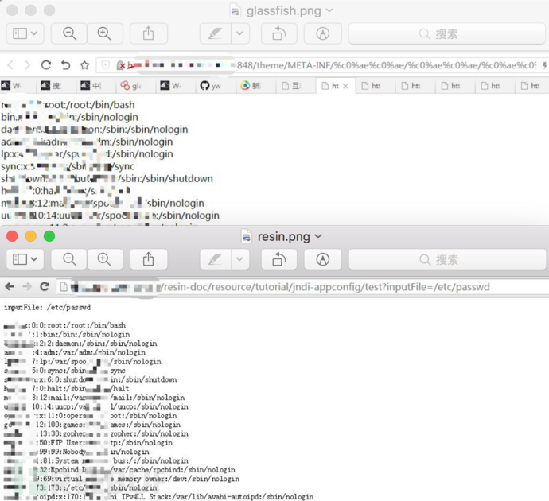Image resolution: width=549 pixels, height=501 pixels.
Task: Open sidebar view menu in resin.png window
Action: tap(25, 259)
